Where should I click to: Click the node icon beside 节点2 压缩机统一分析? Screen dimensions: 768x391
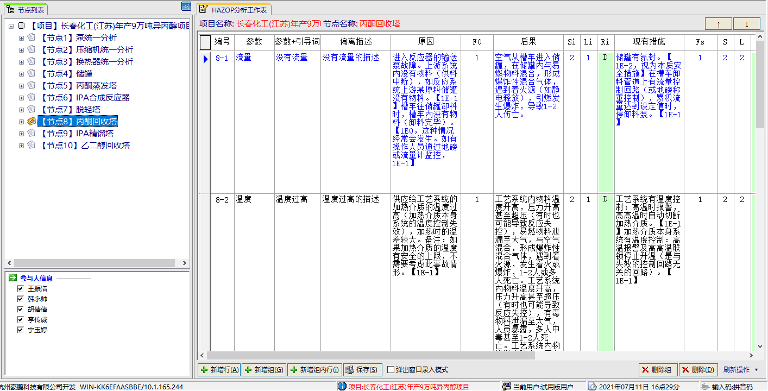point(32,50)
